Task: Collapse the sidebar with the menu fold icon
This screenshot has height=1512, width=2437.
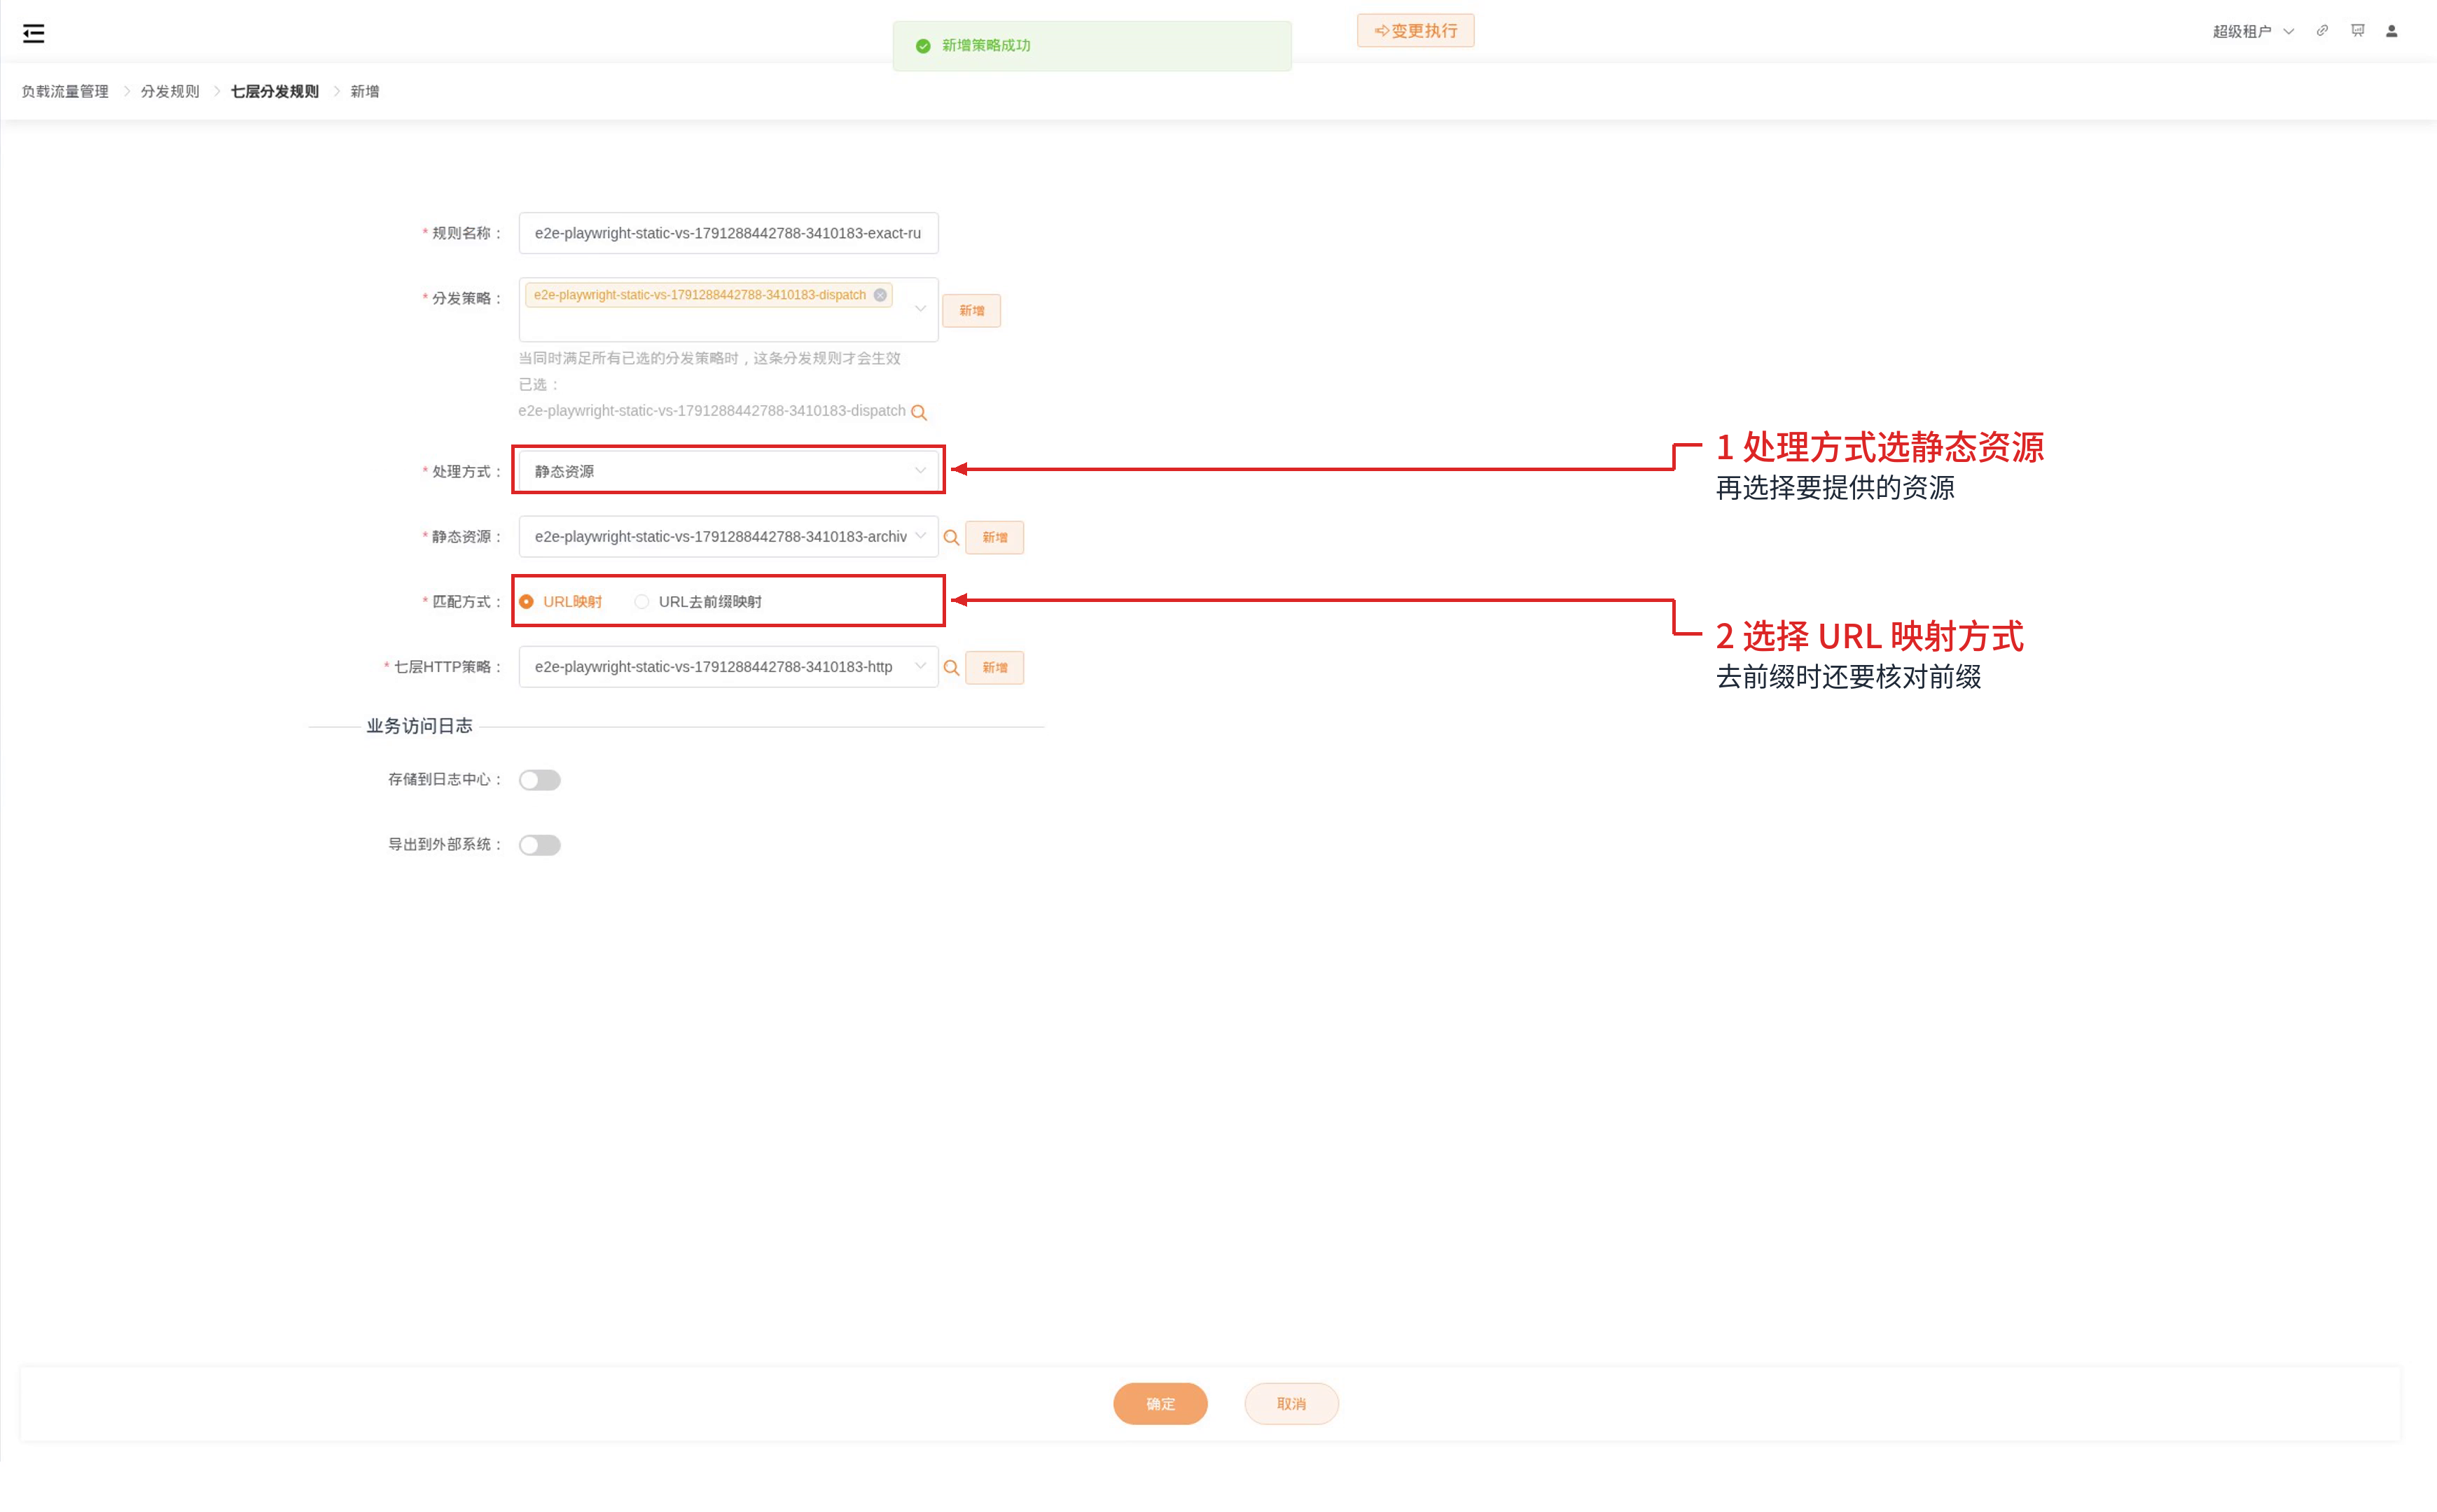Action: pos(33,33)
